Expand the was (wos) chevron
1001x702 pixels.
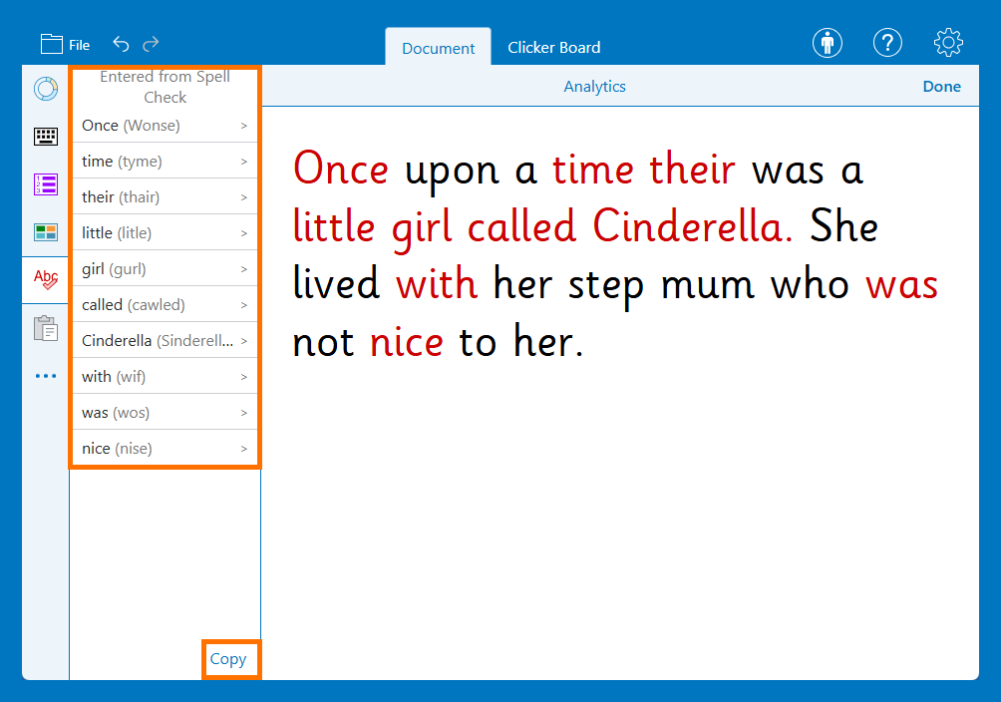pyautogui.click(x=244, y=413)
